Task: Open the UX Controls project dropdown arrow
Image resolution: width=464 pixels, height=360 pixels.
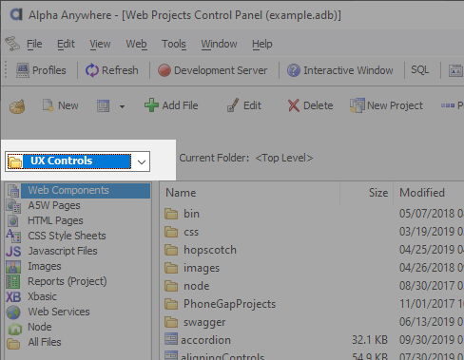Action: tap(142, 161)
